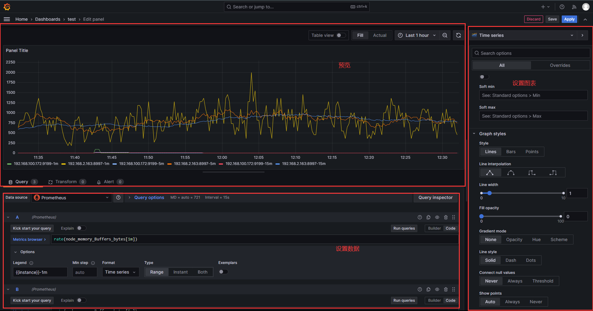Duplicate query A
The image size is (593, 311).
point(428,217)
